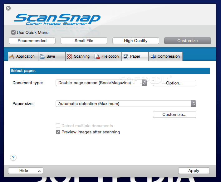Screen dimensions: 221x182
Task: Collapse settings with the Hide button
Action: click(x=26, y=170)
